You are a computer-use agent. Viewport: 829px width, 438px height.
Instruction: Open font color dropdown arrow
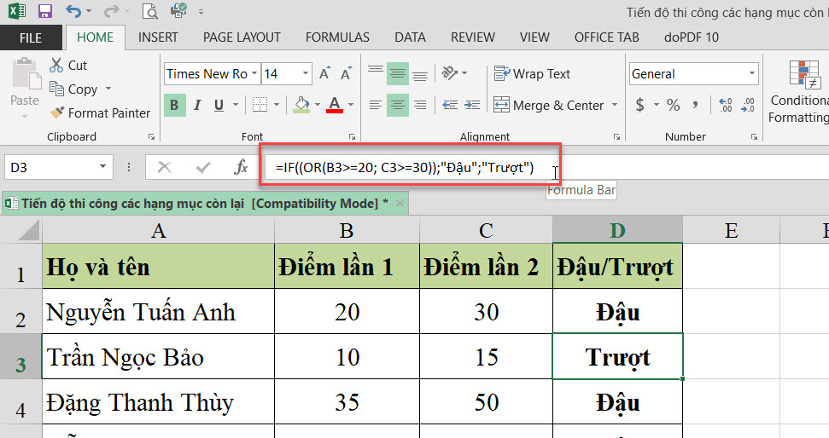pyautogui.click(x=351, y=105)
